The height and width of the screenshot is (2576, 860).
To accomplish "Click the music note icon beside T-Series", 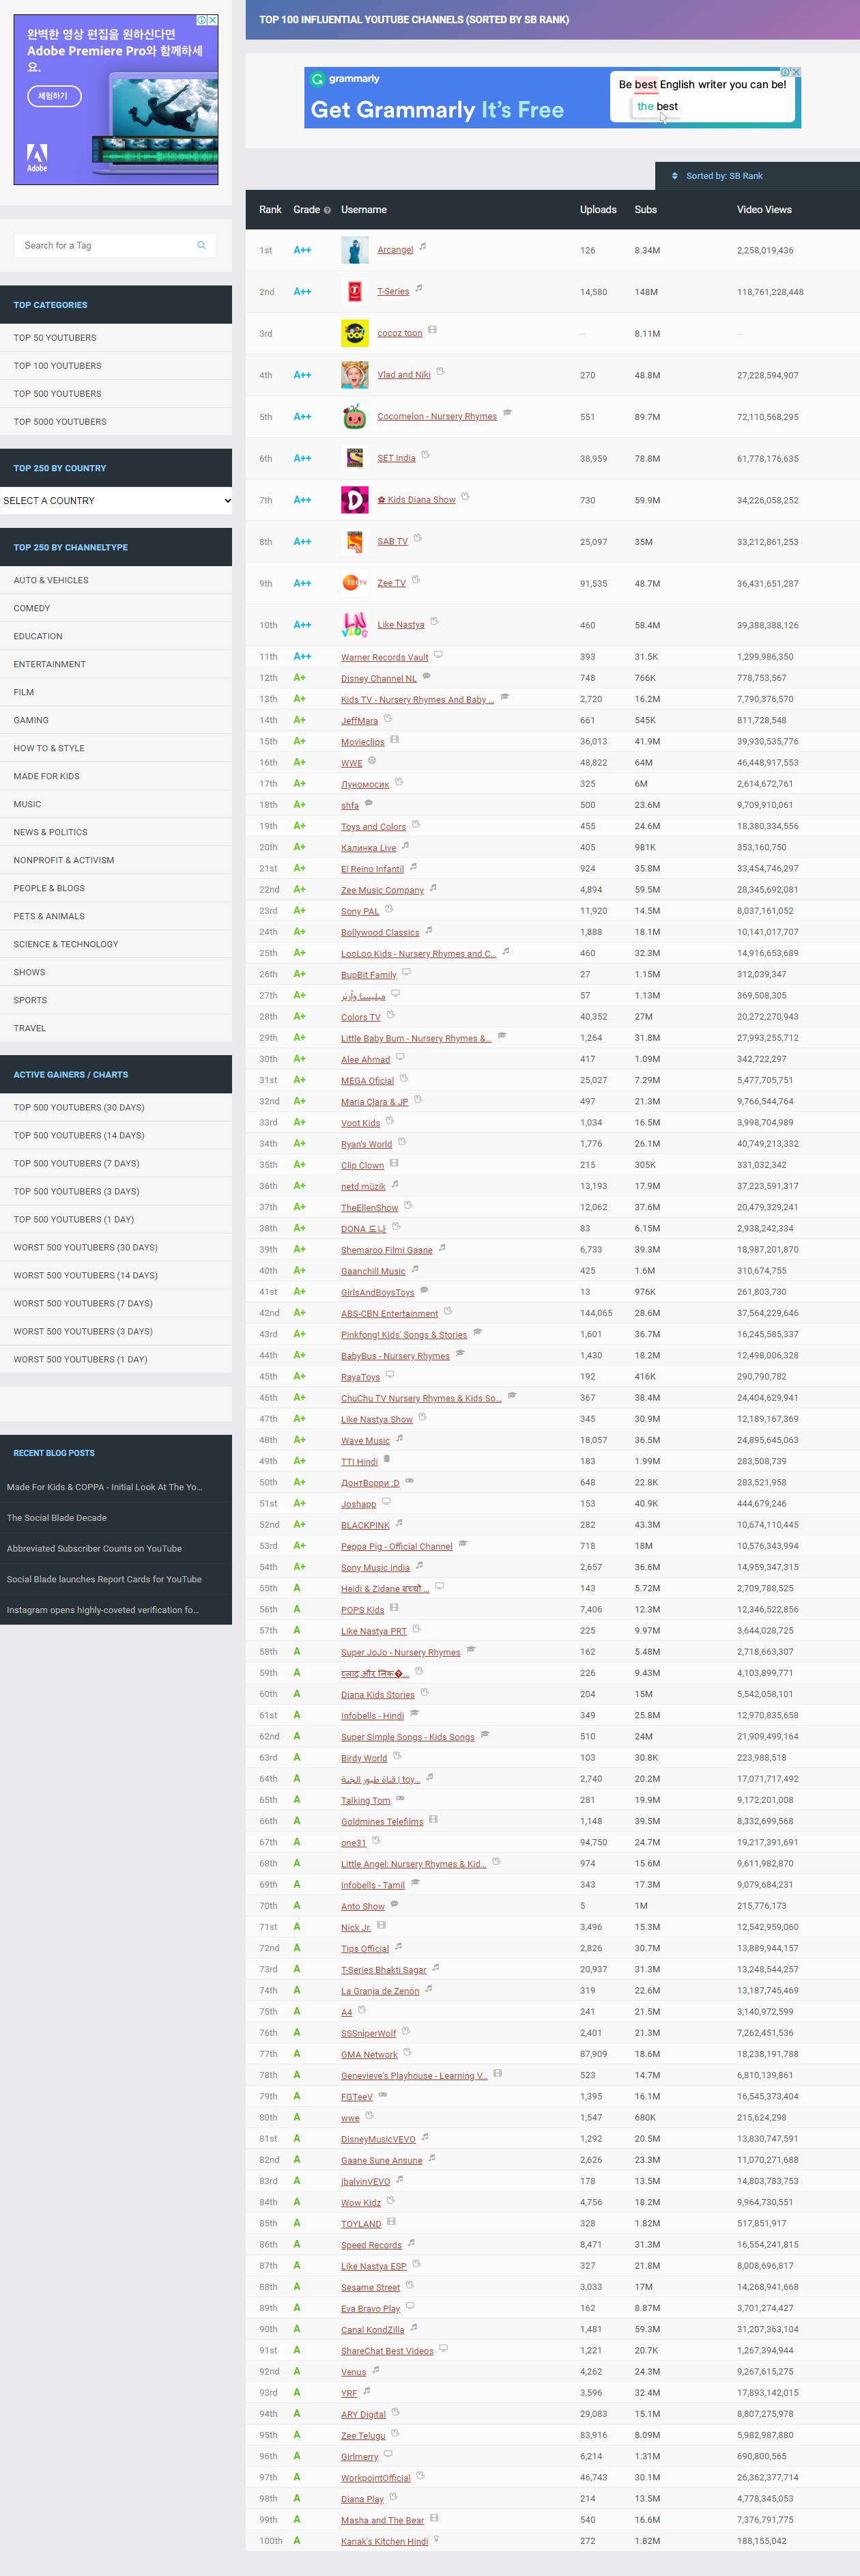I will 419,288.
